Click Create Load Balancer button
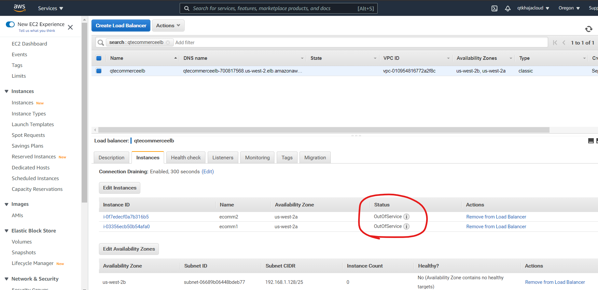The height and width of the screenshot is (290, 598). [x=121, y=26]
